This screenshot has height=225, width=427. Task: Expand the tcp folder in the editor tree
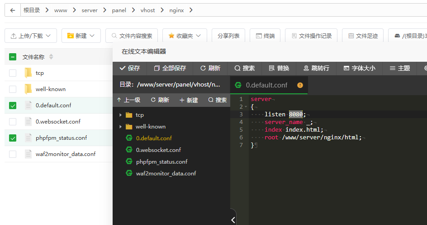(x=120, y=115)
